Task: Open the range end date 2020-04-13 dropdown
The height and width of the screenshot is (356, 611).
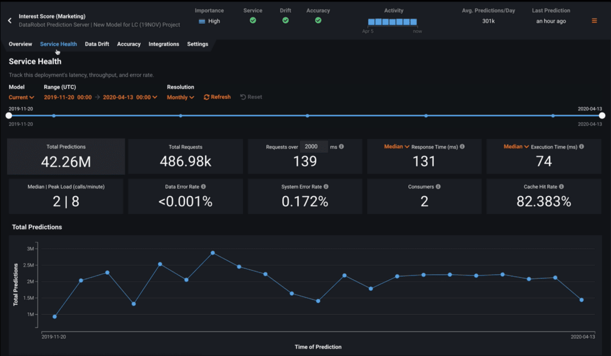Action: pos(130,97)
